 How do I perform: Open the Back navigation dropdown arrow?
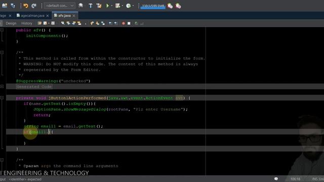[49, 23]
